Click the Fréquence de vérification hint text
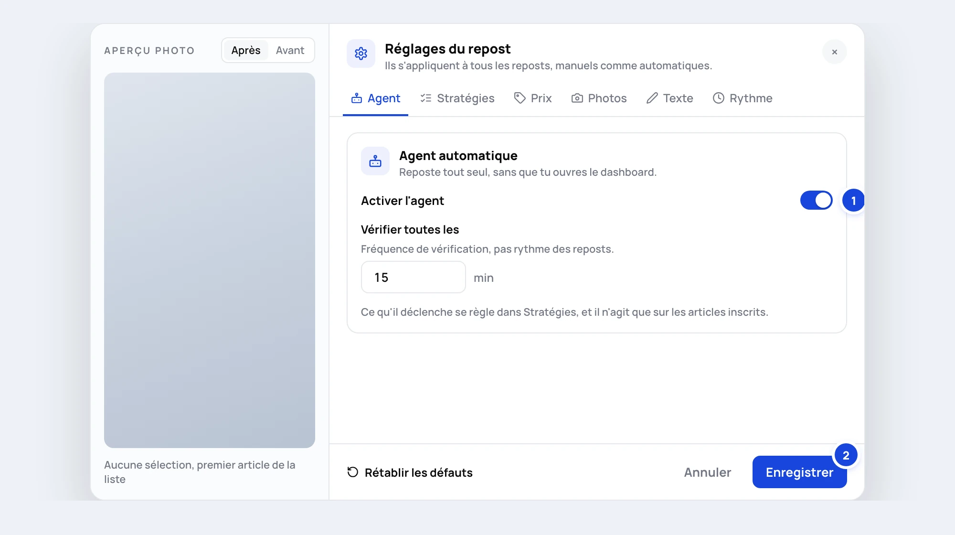This screenshot has height=535, width=955. tap(487, 249)
